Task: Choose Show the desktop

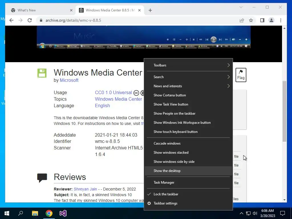Action: click(188, 171)
